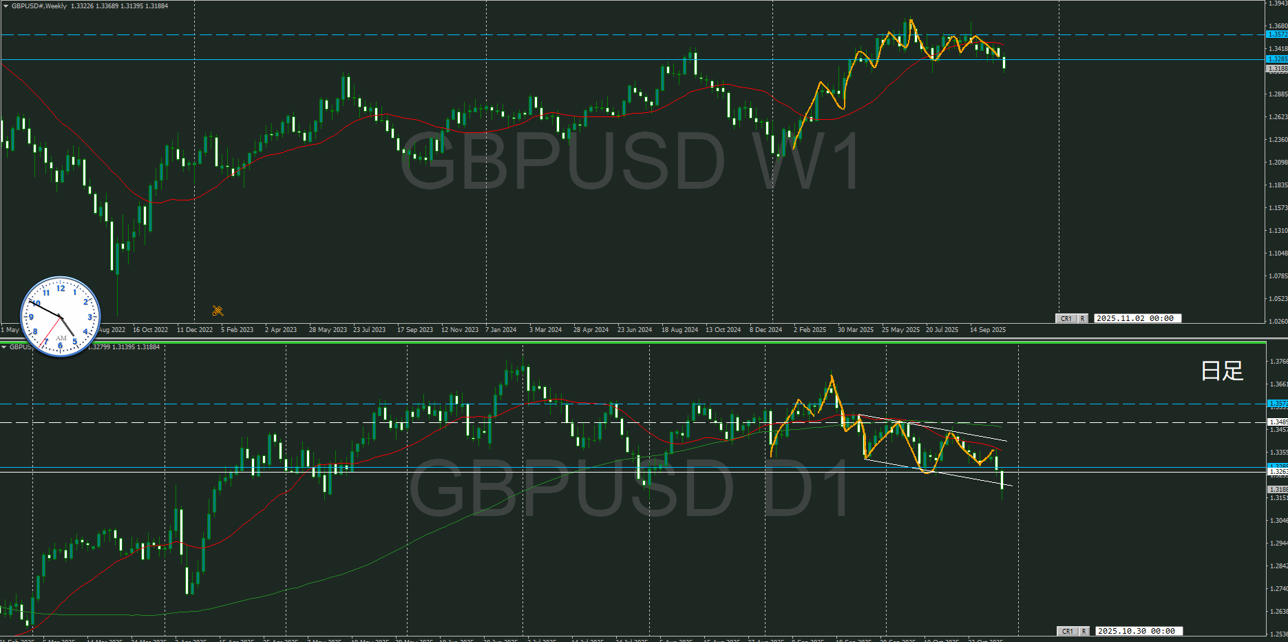Click the analog clock widget
Image resolution: width=1288 pixels, height=642 pixels.
[x=61, y=317]
